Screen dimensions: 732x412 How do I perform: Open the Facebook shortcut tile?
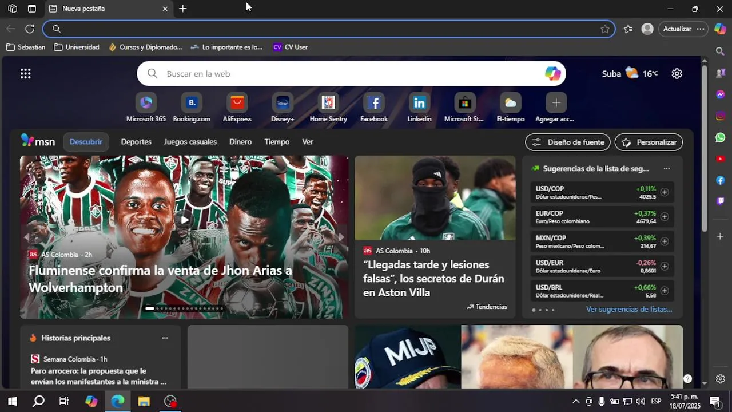pyautogui.click(x=374, y=108)
